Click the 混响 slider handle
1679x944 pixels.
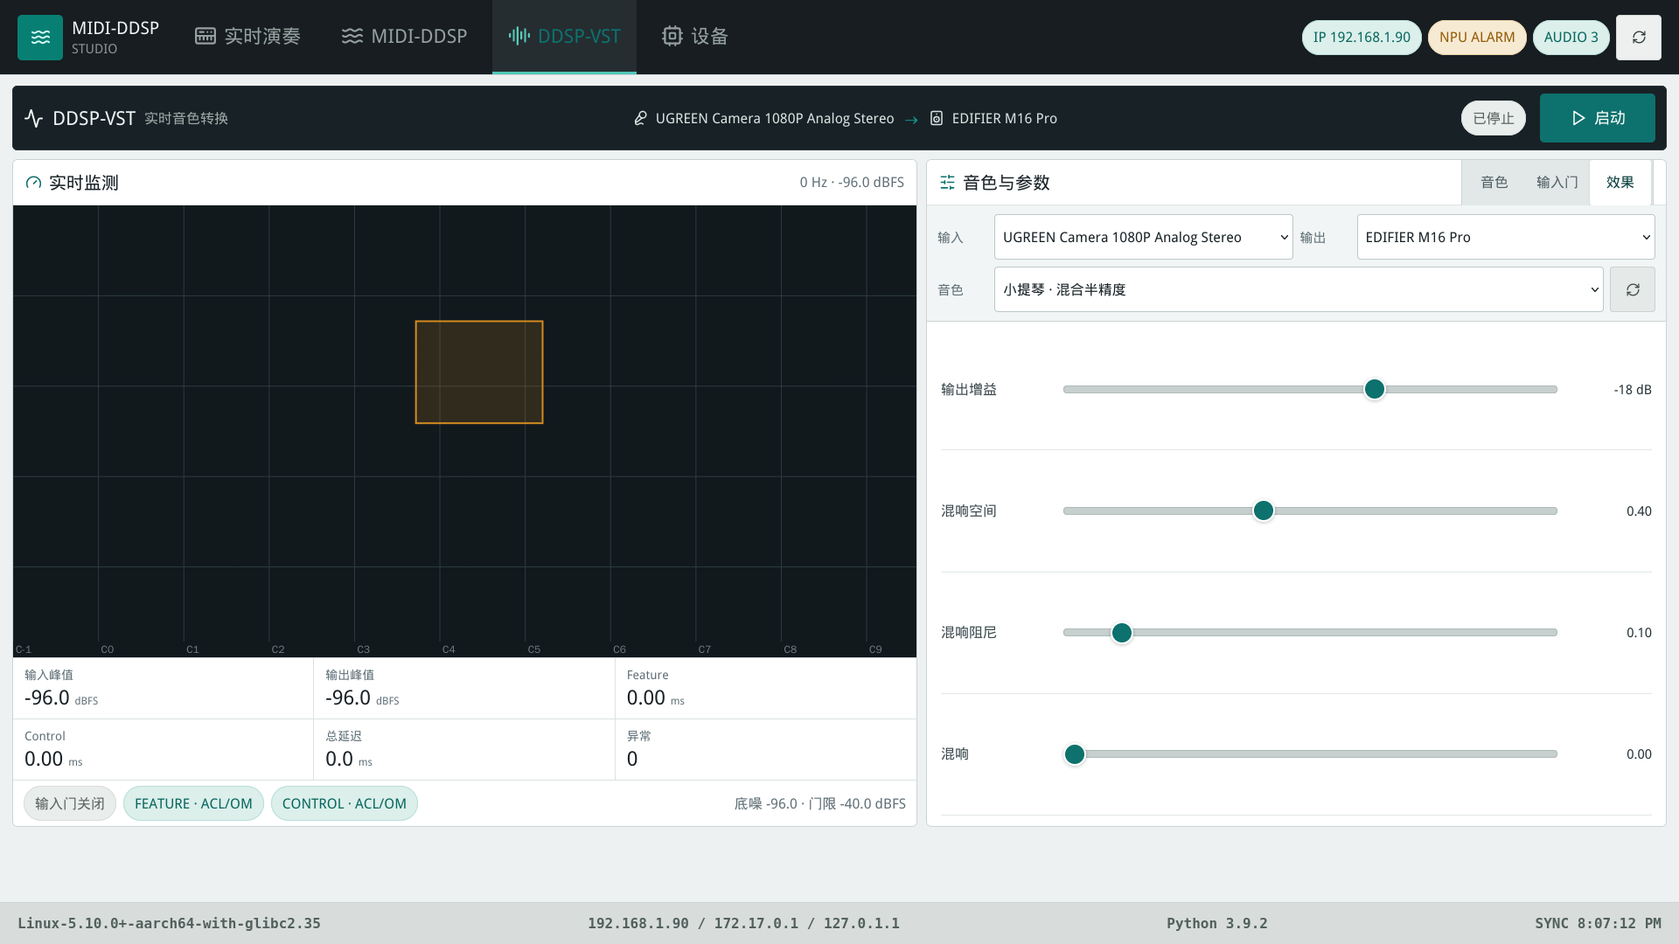(x=1075, y=753)
